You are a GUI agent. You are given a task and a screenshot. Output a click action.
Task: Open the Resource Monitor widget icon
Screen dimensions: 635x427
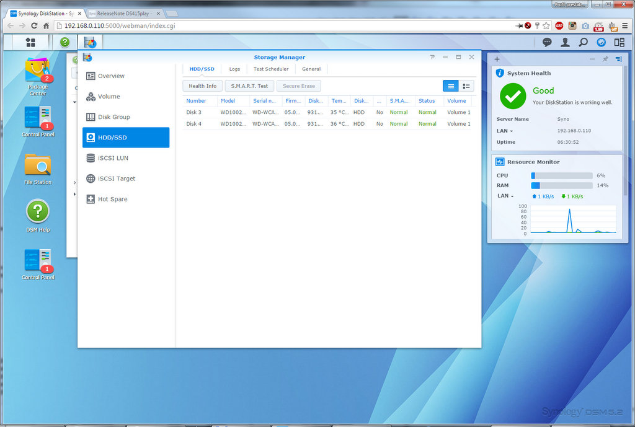[x=500, y=162]
